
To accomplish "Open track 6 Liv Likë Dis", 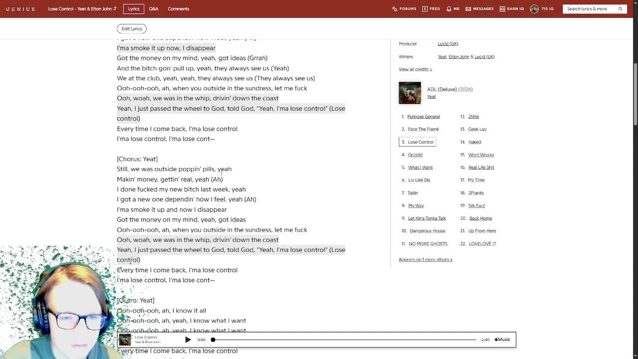I will point(419,180).
